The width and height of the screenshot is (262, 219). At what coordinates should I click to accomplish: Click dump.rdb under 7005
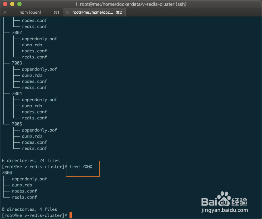(x=32, y=136)
